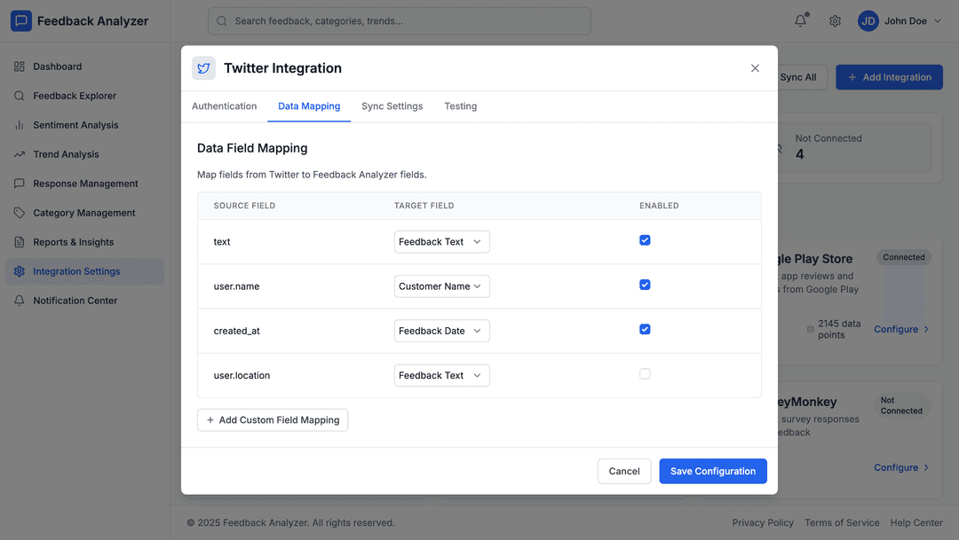Image resolution: width=959 pixels, height=540 pixels.
Task: Click the notification bell icon
Action: (799, 20)
